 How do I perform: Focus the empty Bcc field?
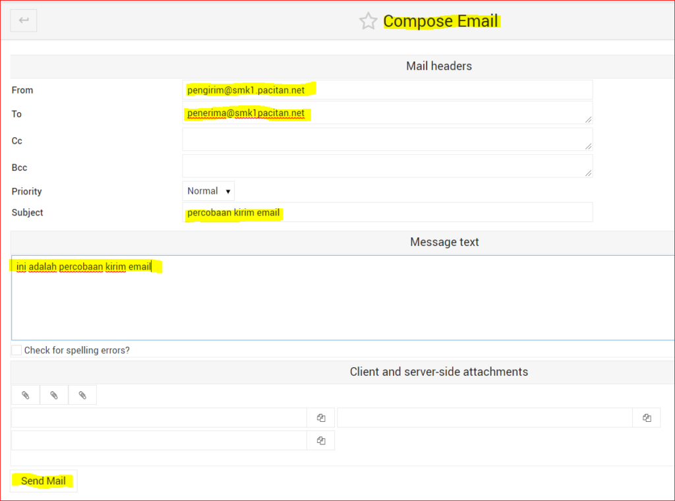[x=387, y=166]
